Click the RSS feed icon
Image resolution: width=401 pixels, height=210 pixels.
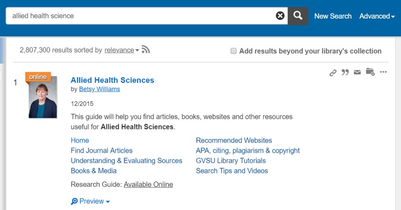(x=146, y=49)
